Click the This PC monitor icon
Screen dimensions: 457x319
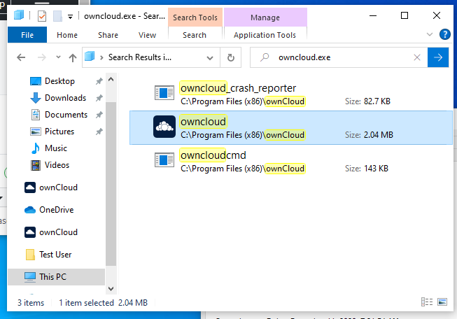(x=30, y=277)
